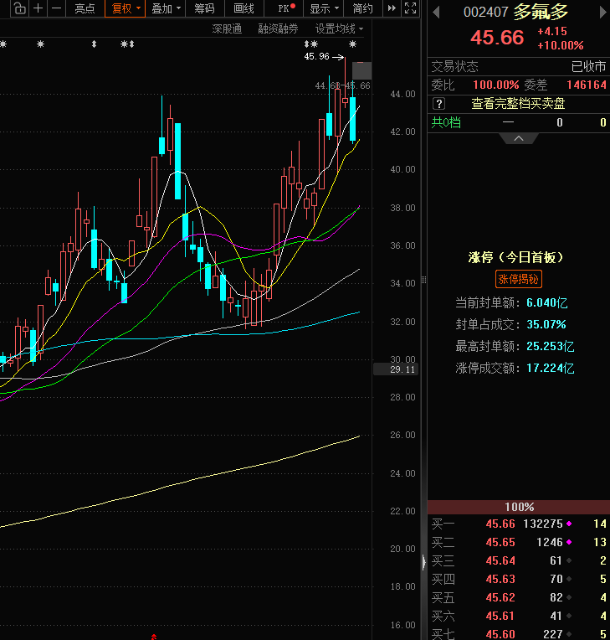The height and width of the screenshot is (640, 610).
Task: Click the lone up-down arrow marker at chart top
Action: [x=95, y=44]
